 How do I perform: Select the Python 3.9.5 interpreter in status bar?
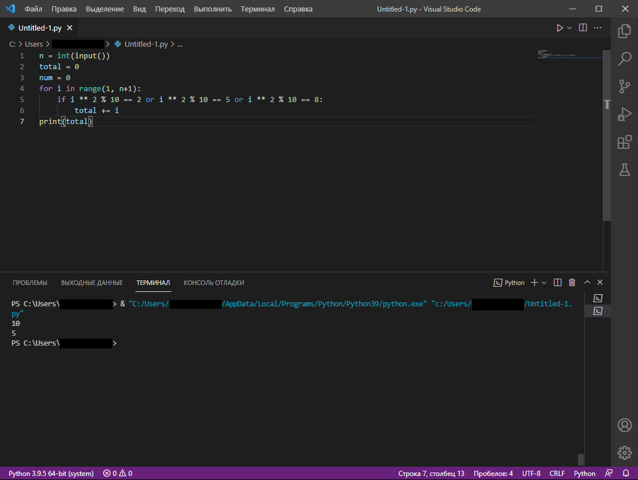51,473
